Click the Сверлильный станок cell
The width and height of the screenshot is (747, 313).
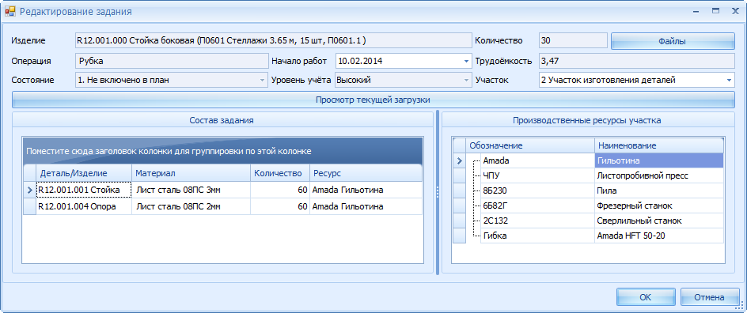[659, 221]
